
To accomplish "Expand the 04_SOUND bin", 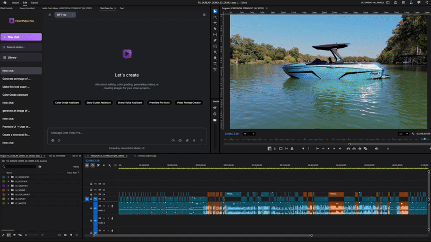I will (x=8, y=190).
